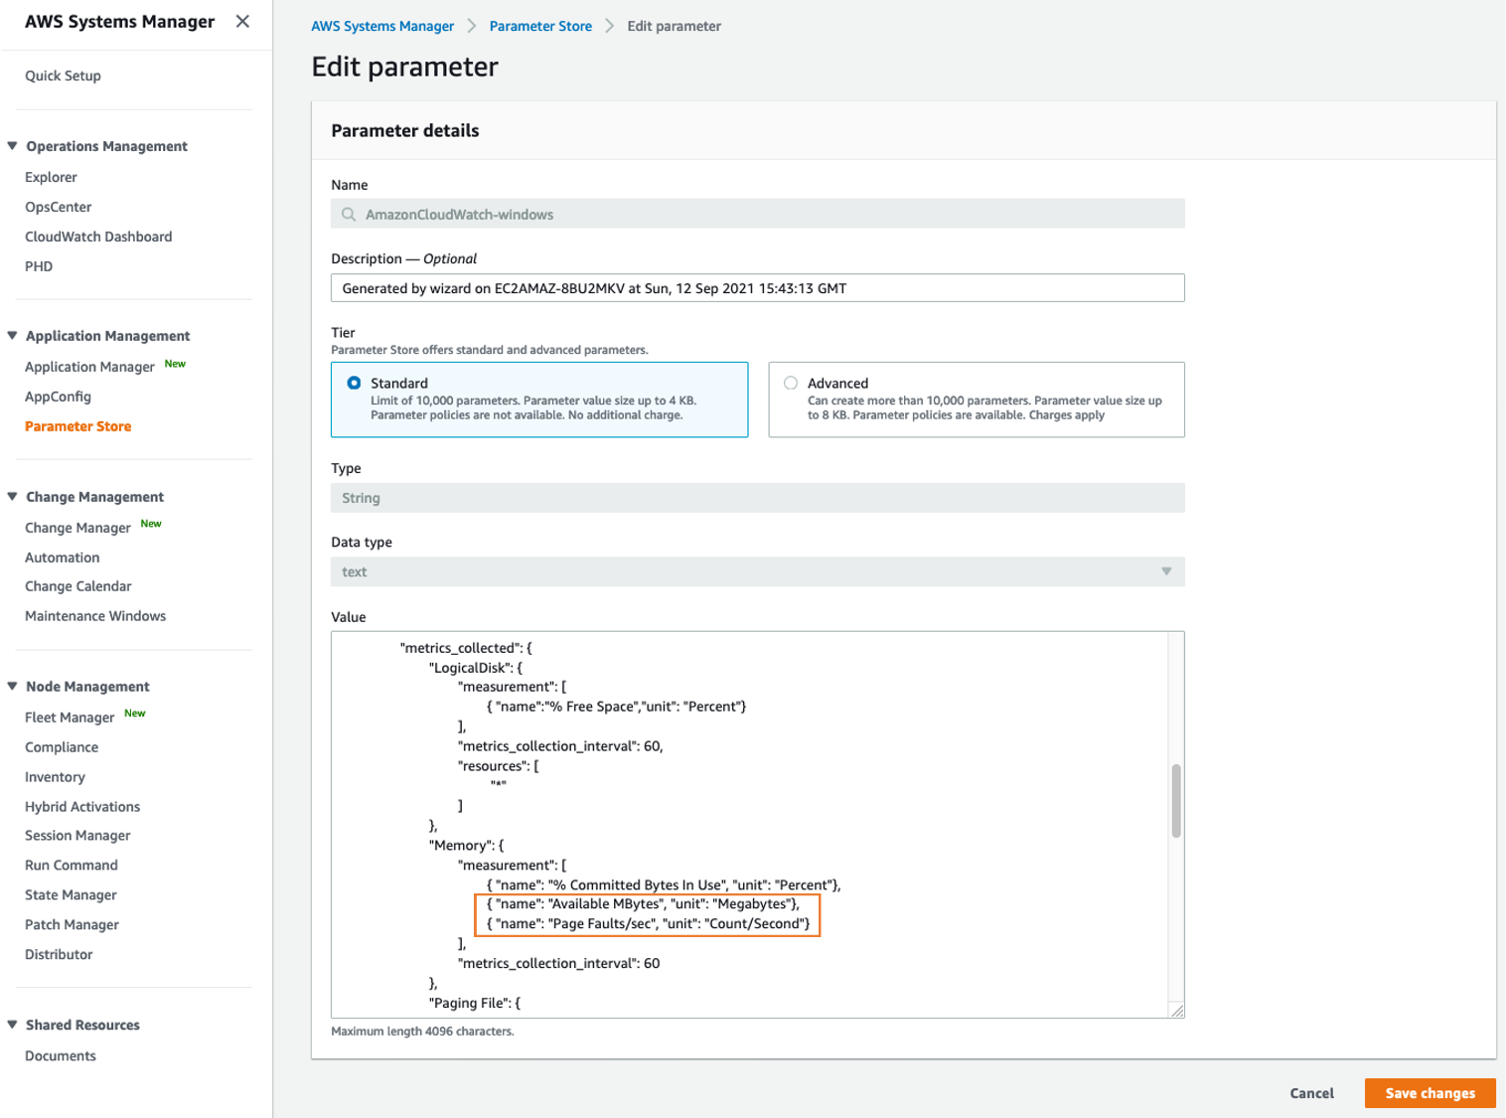Image resolution: width=1506 pixels, height=1118 pixels.
Task: Open Session Manager
Action: [x=77, y=836]
